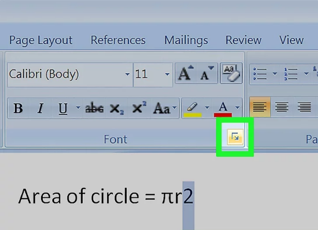
Task: Expand the font size dropdown arrow
Action: pyautogui.click(x=167, y=74)
